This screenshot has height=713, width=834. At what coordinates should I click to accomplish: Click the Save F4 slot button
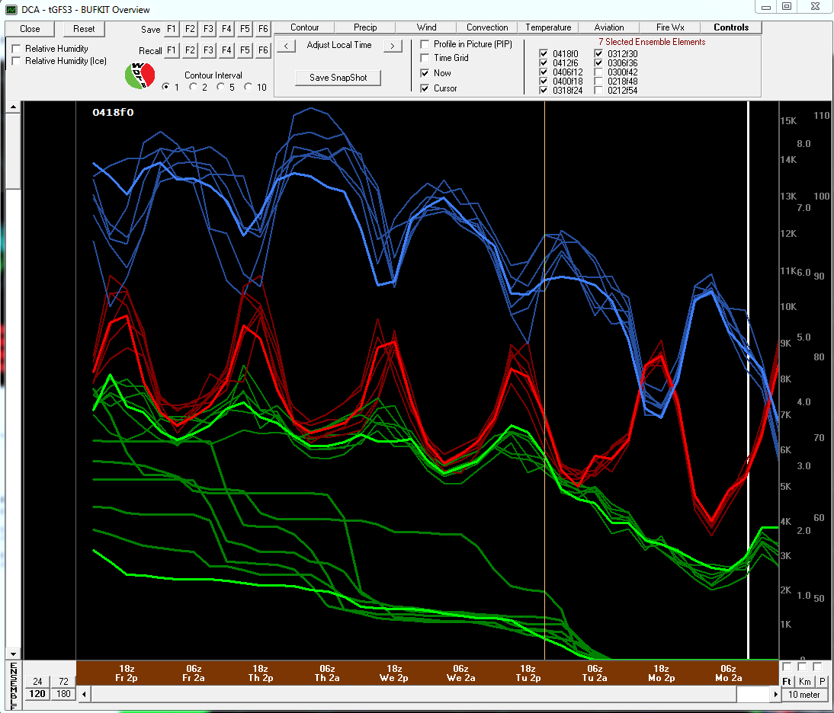pyautogui.click(x=226, y=29)
